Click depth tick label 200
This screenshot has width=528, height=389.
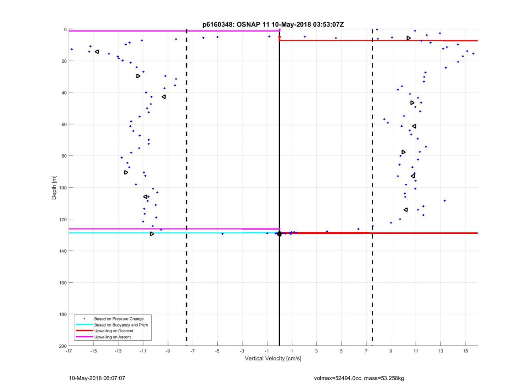tap(62, 346)
